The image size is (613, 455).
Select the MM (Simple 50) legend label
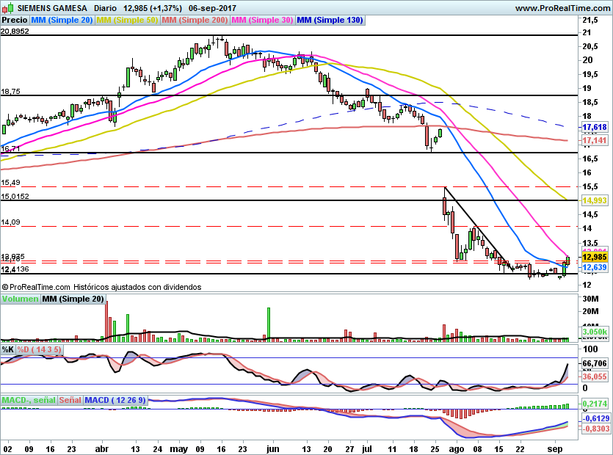[x=127, y=20]
